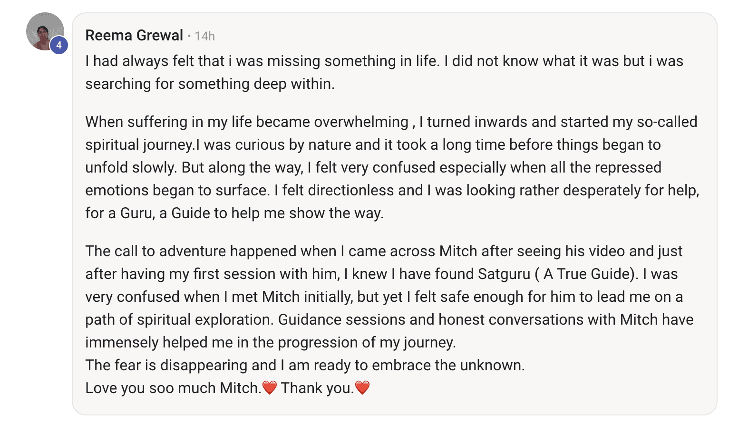Click the red heart after "Thank you."
The width and height of the screenshot is (738, 424).
click(x=362, y=387)
